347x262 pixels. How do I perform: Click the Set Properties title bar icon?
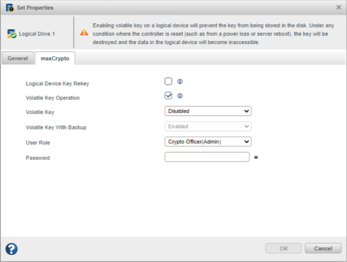tap(10, 8)
